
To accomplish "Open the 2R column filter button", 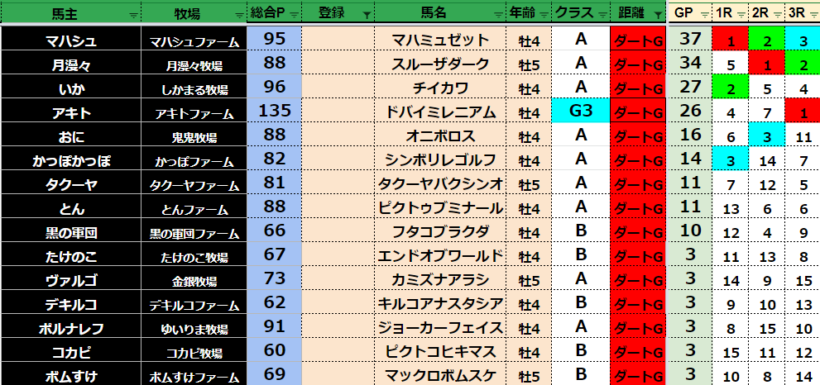I will (x=775, y=15).
